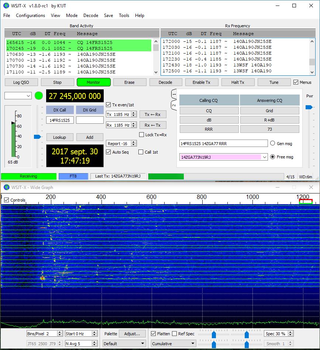Enable Call 1st checkbox

click(x=141, y=152)
